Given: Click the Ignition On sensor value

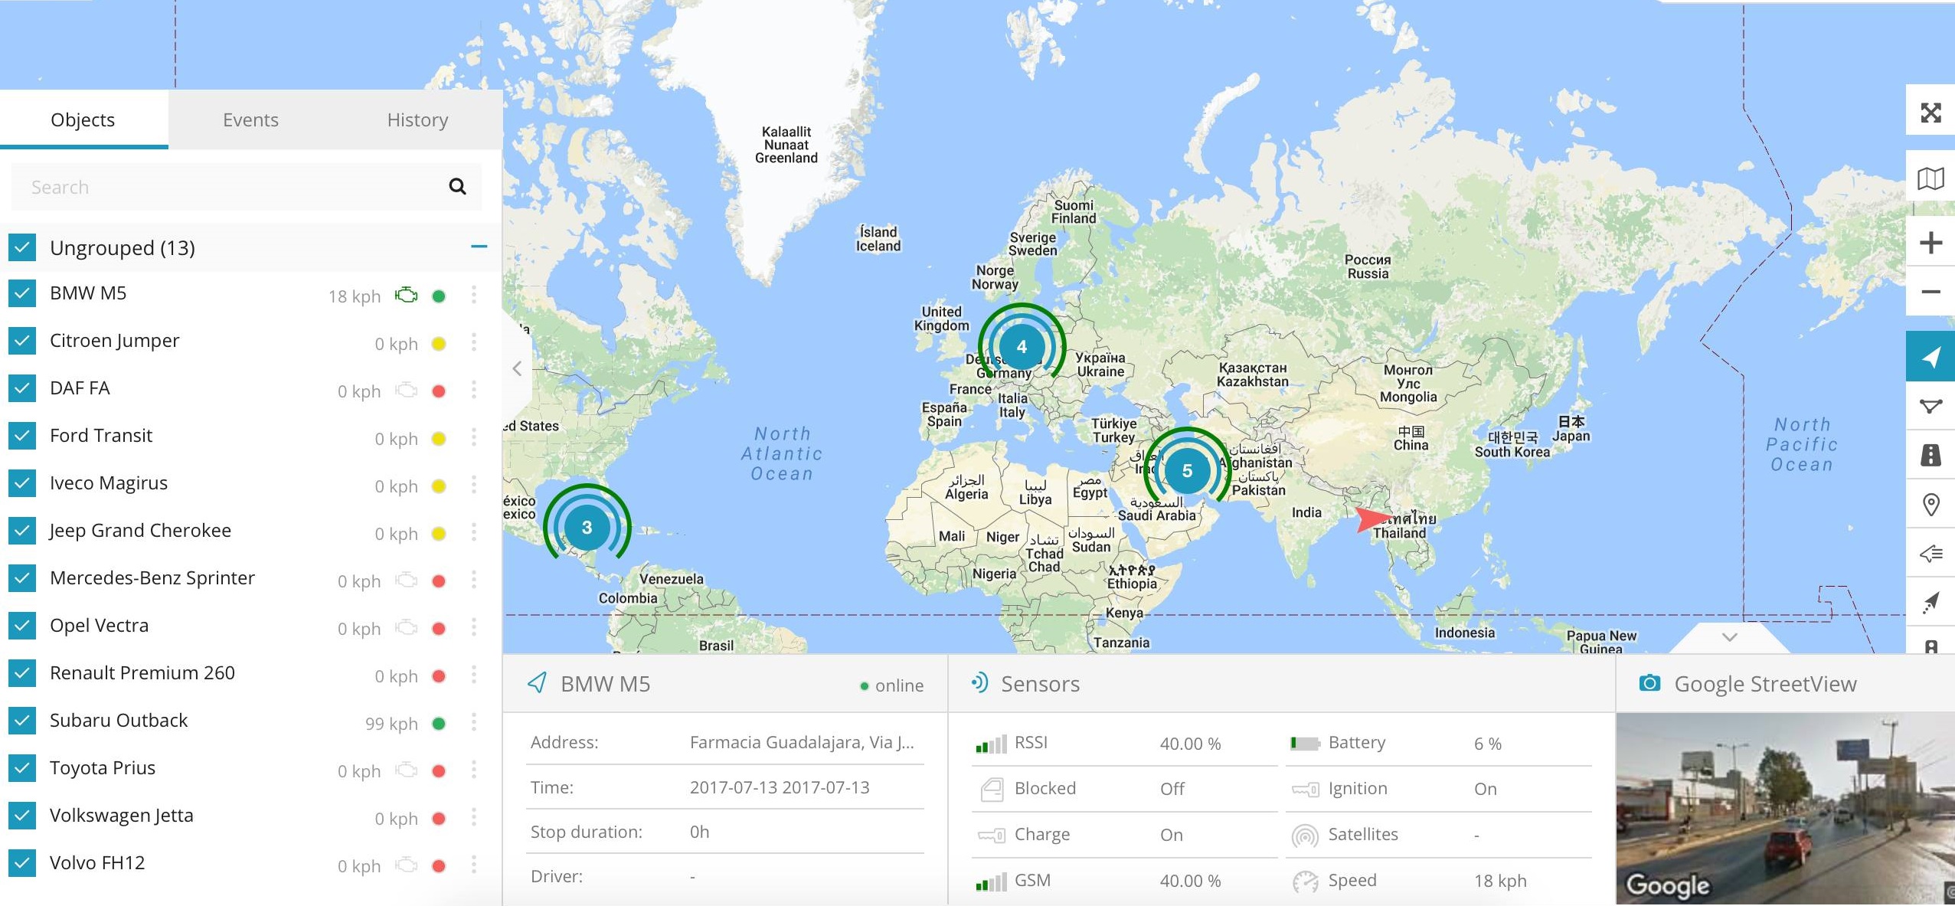Looking at the screenshot, I should tap(1485, 789).
